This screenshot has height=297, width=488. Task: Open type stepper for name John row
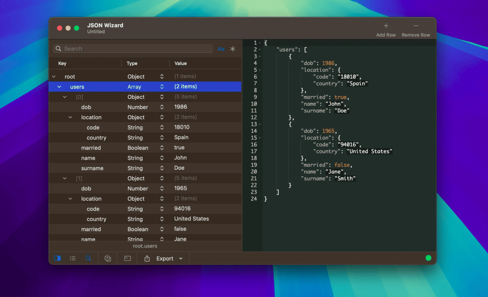point(162,158)
